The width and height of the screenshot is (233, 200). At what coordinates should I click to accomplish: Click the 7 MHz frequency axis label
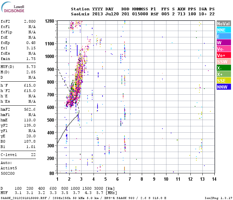click(130, 179)
